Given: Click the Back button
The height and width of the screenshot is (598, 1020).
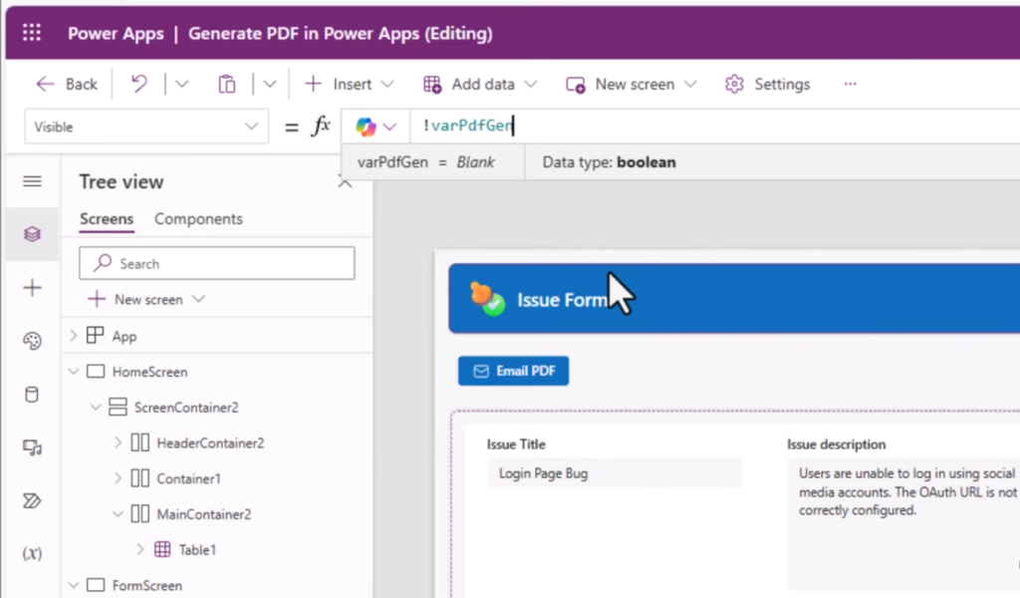Looking at the screenshot, I should [x=68, y=84].
